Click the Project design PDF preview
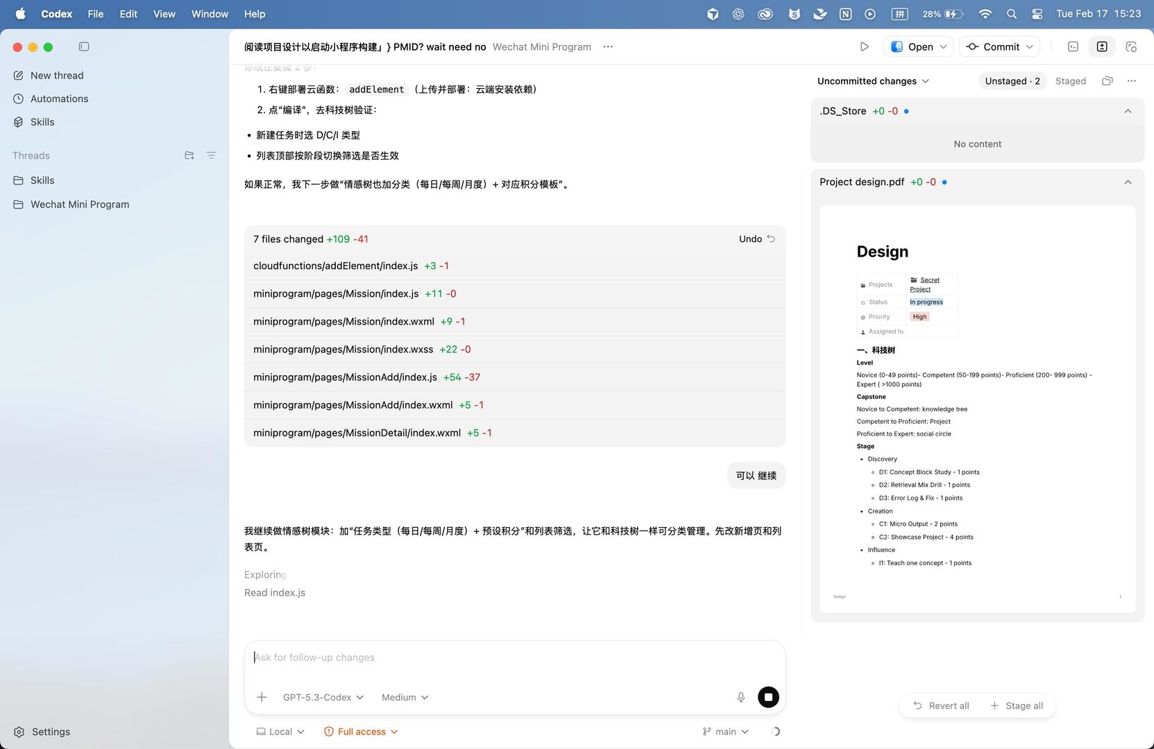Image resolution: width=1154 pixels, height=749 pixels. tap(977, 409)
